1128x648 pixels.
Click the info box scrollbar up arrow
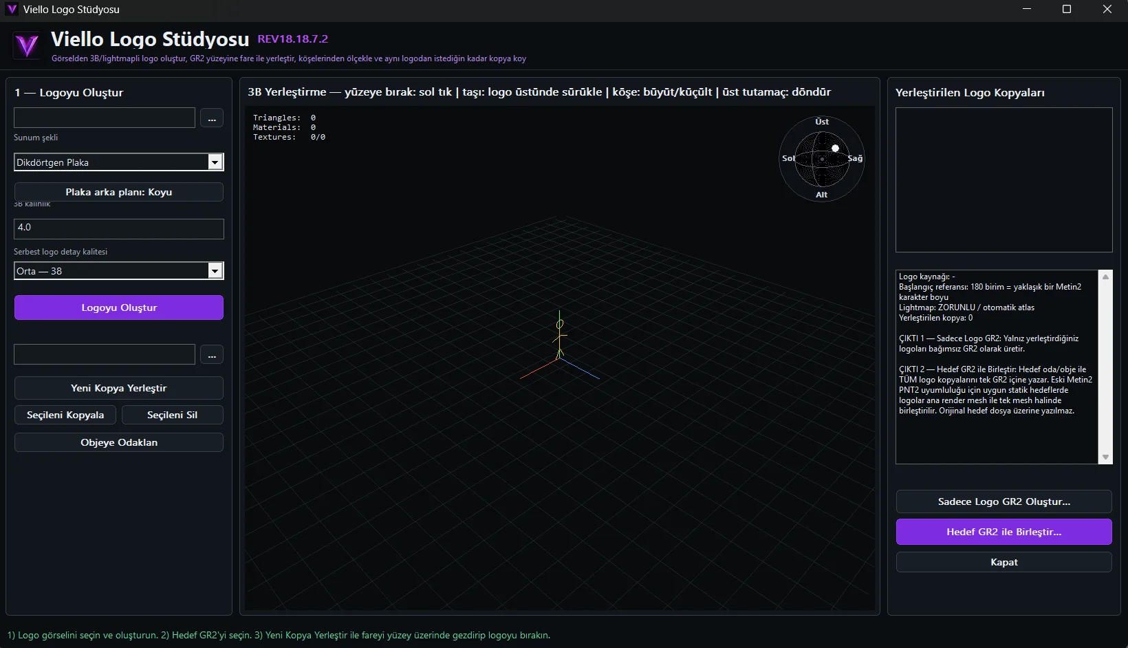click(1106, 277)
